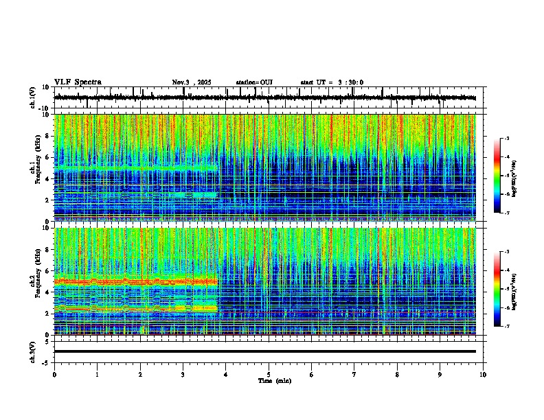Image resolution: width=544 pixels, height=420 pixels.
Task: Click time axis tick label "2"
Action: pos(140,375)
